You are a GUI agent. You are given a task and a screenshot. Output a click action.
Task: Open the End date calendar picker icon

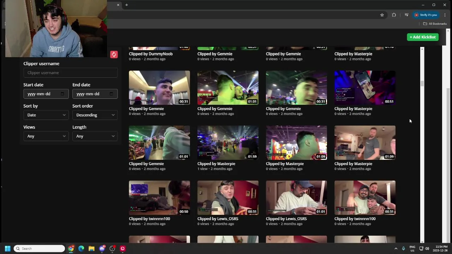tap(111, 94)
